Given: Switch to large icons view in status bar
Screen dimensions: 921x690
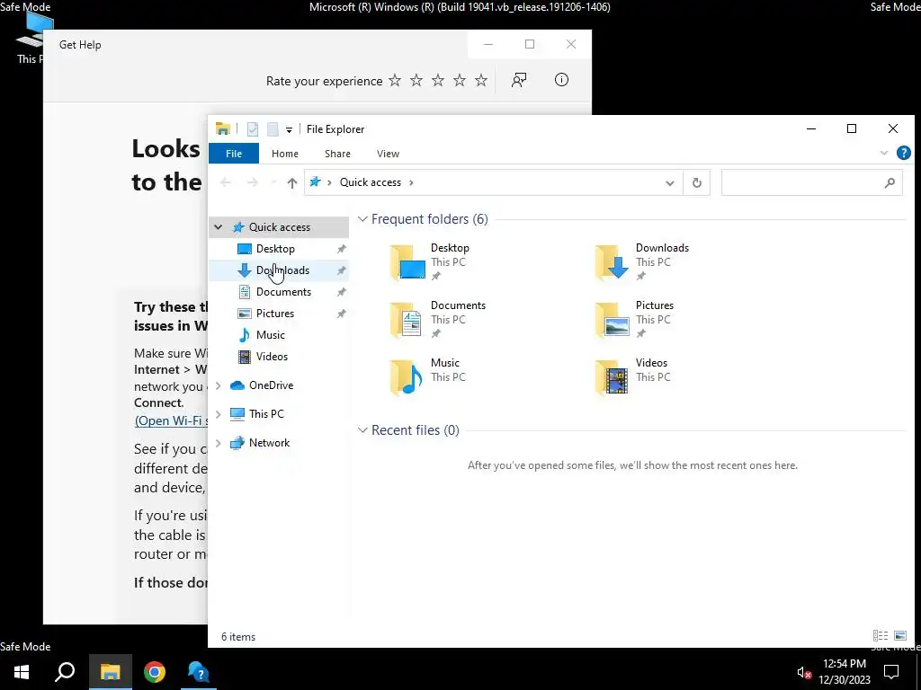Looking at the screenshot, I should (899, 636).
